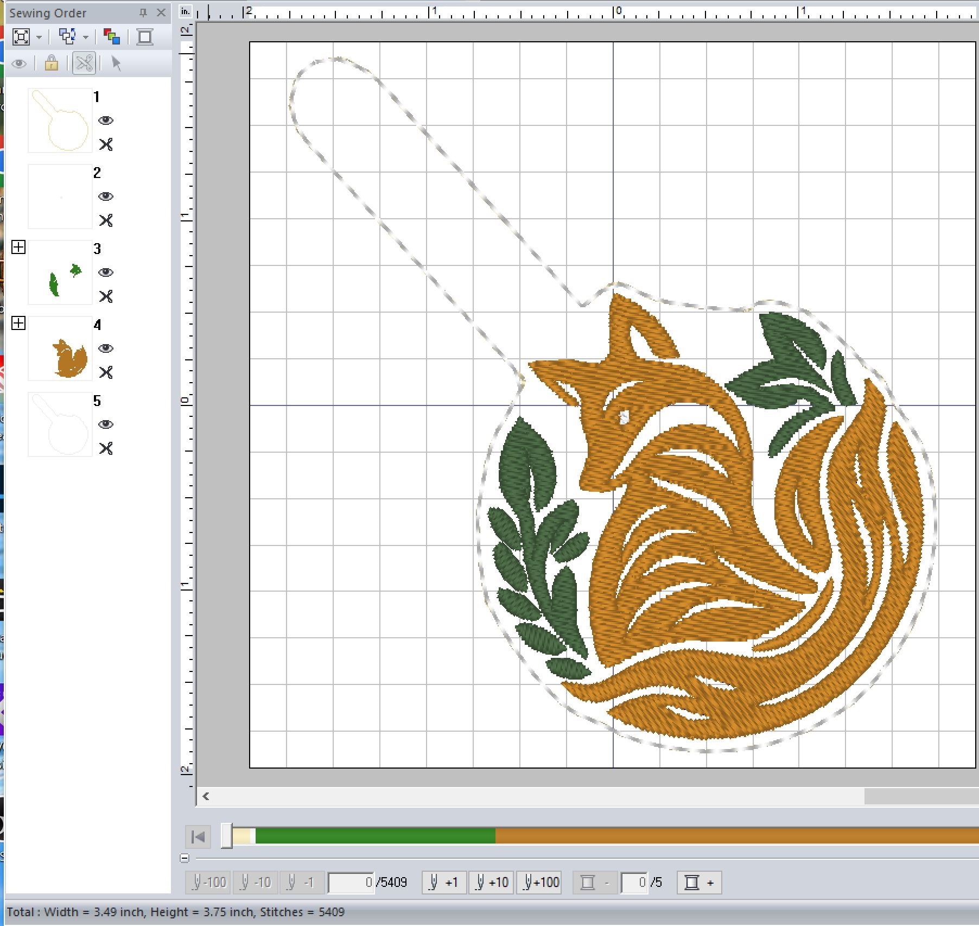Jump to start of stitch simulation
The width and height of the screenshot is (979, 926).
[x=198, y=837]
